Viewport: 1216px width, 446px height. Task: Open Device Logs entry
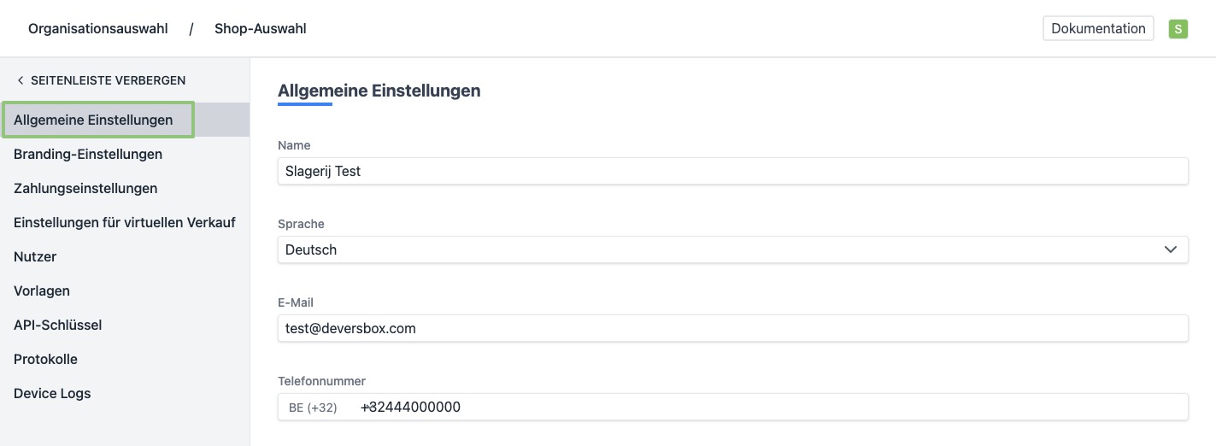click(52, 393)
